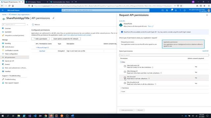Collapse the left navigation menu
The height and width of the screenshot is (118, 211).
click(27, 25)
